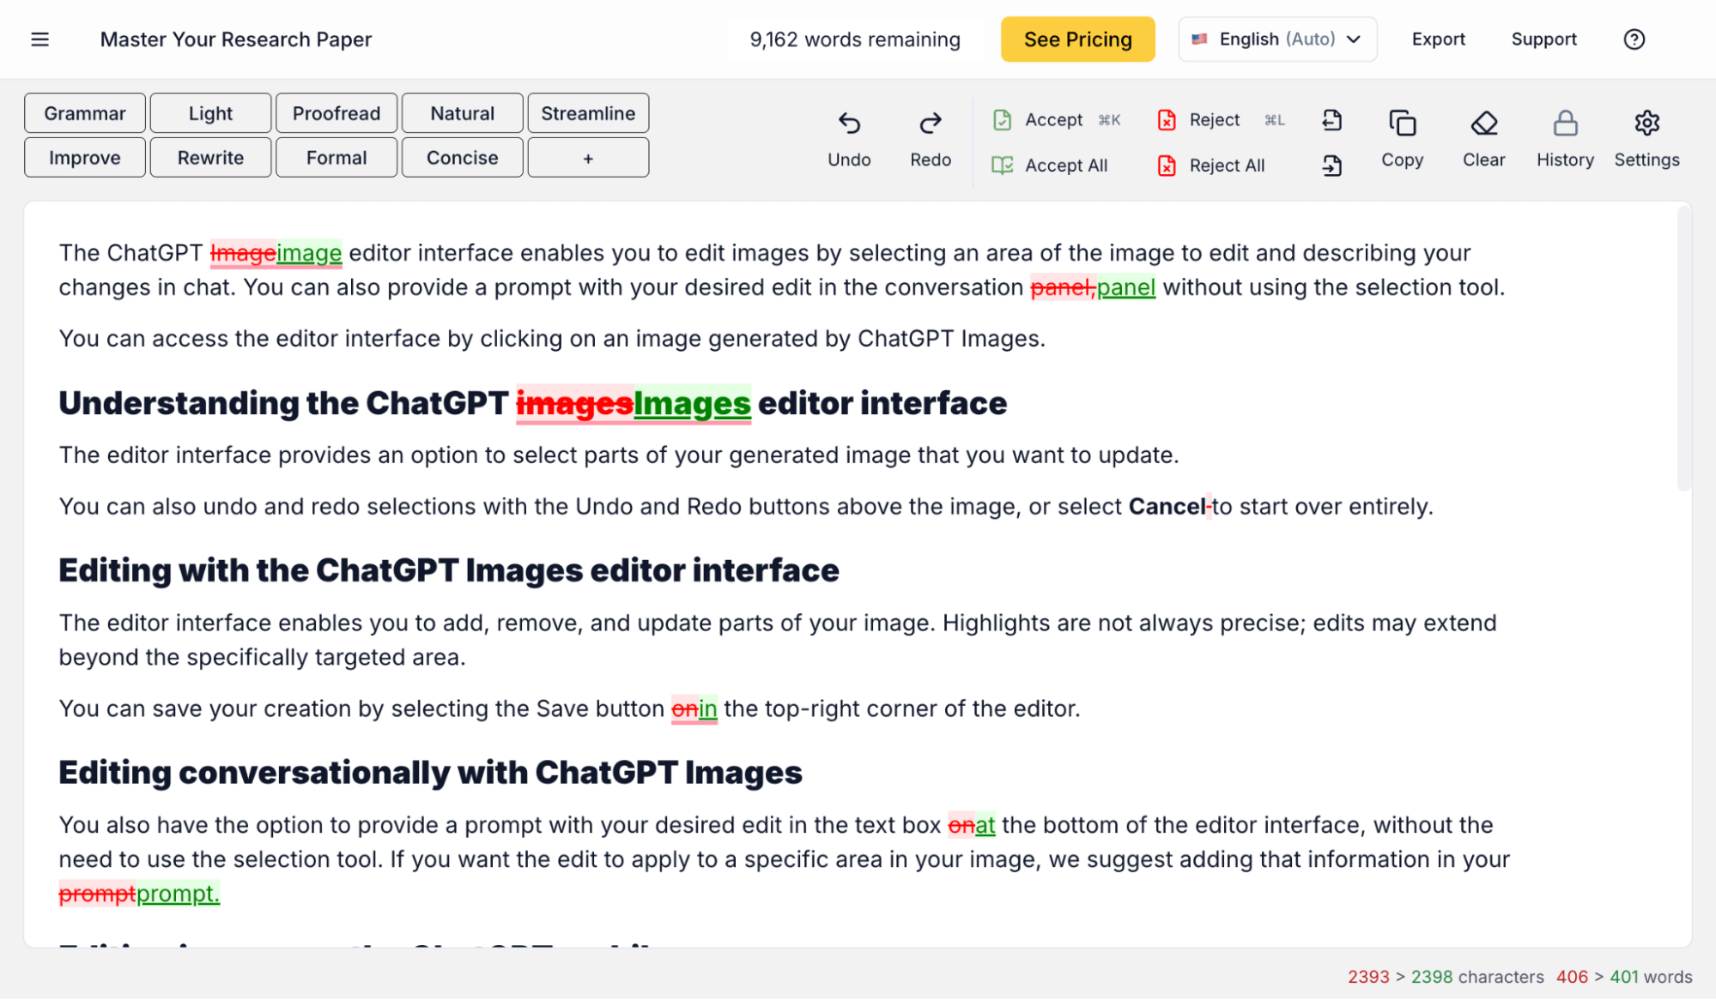
Task: Copy the text with the Copy icon
Action: (x=1402, y=123)
